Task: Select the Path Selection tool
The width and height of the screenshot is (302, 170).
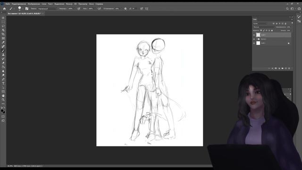Action: [3, 87]
